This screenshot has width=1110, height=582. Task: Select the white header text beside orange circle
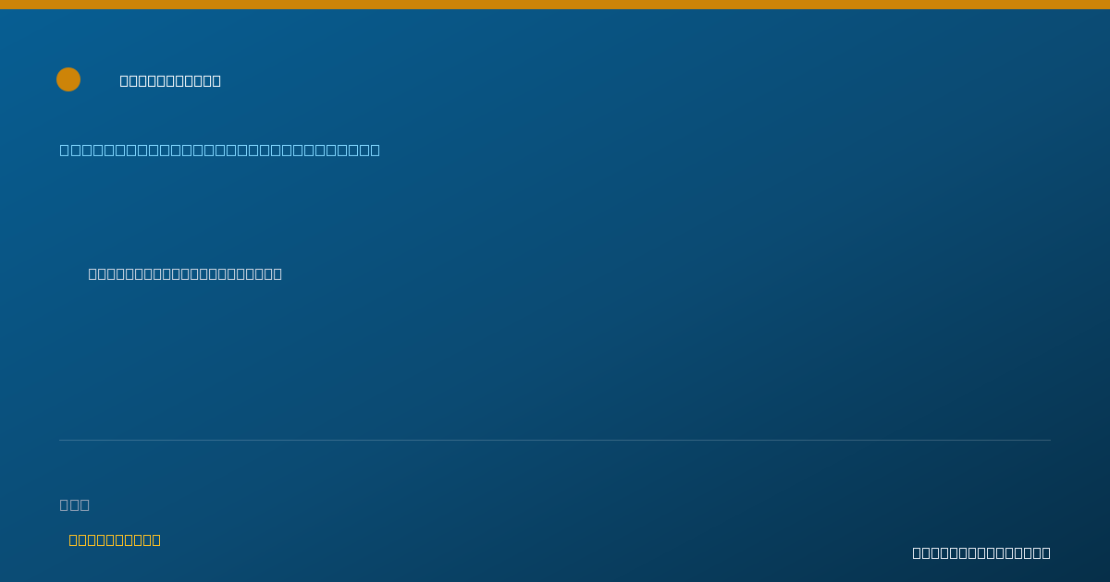point(170,80)
